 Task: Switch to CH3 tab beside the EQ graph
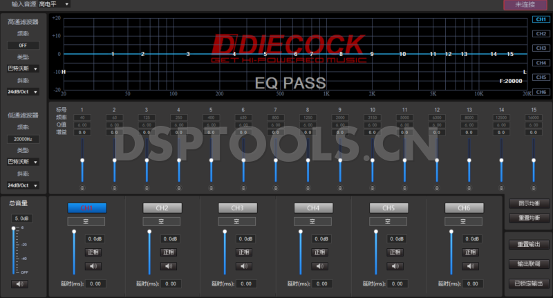point(541,48)
